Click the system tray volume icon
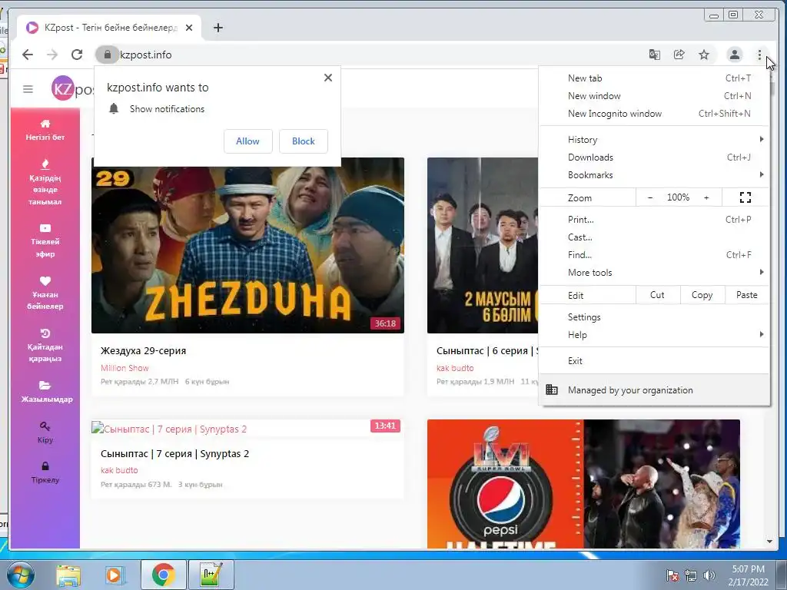The height and width of the screenshot is (590, 787). [x=709, y=575]
